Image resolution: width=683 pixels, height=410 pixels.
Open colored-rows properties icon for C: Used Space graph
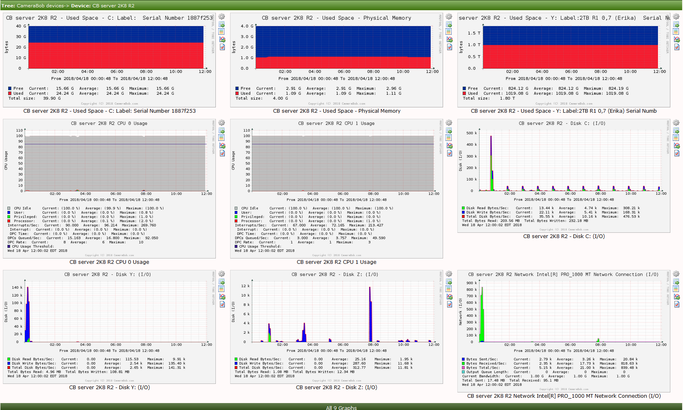tap(222, 32)
